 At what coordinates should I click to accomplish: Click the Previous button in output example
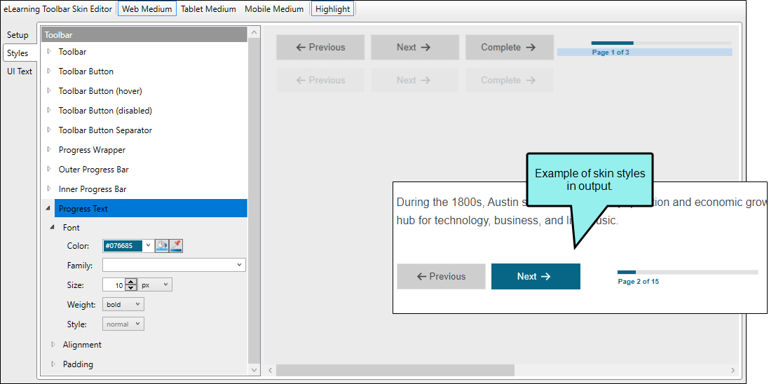tap(441, 277)
